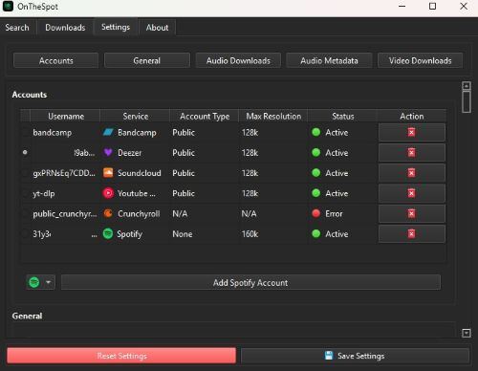The height and width of the screenshot is (371, 478).
Task: Click the scrollbar up arrow
Action: [467, 86]
